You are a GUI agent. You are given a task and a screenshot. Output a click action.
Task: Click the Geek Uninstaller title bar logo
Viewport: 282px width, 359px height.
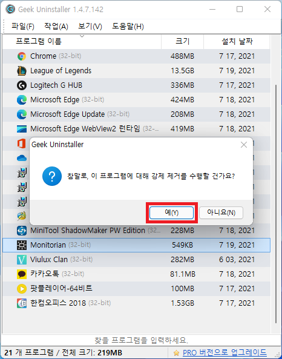pyautogui.click(x=10, y=10)
